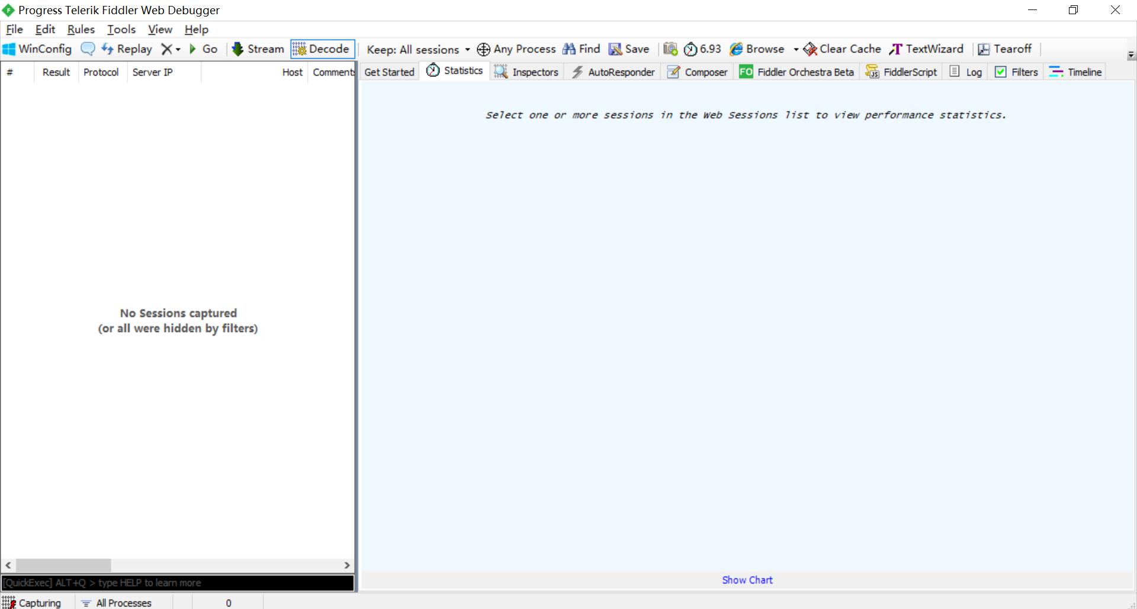Open the Edit menu
1137x609 pixels.
tap(45, 30)
